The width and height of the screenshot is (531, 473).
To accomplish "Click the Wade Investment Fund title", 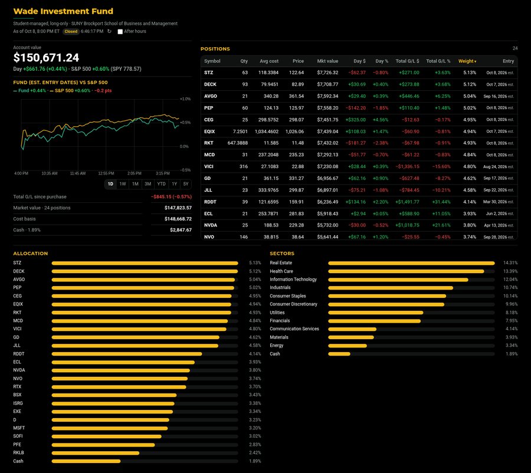I will 63,11.
